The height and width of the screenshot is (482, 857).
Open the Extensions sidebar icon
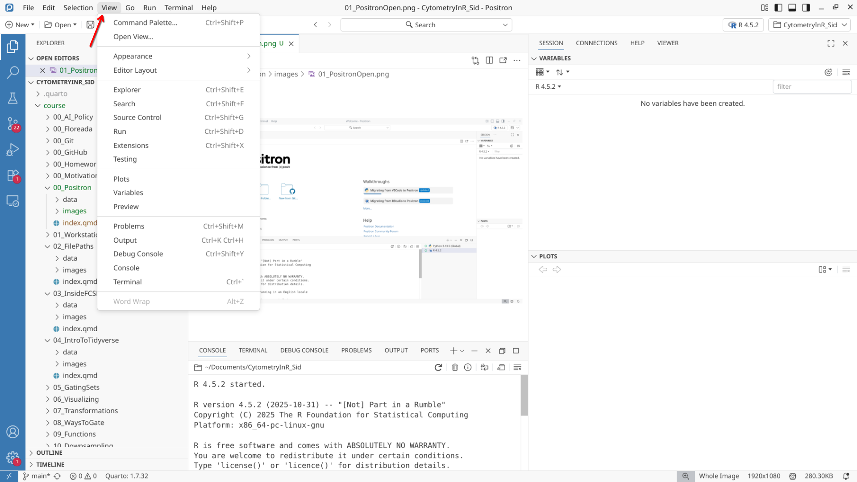click(12, 175)
